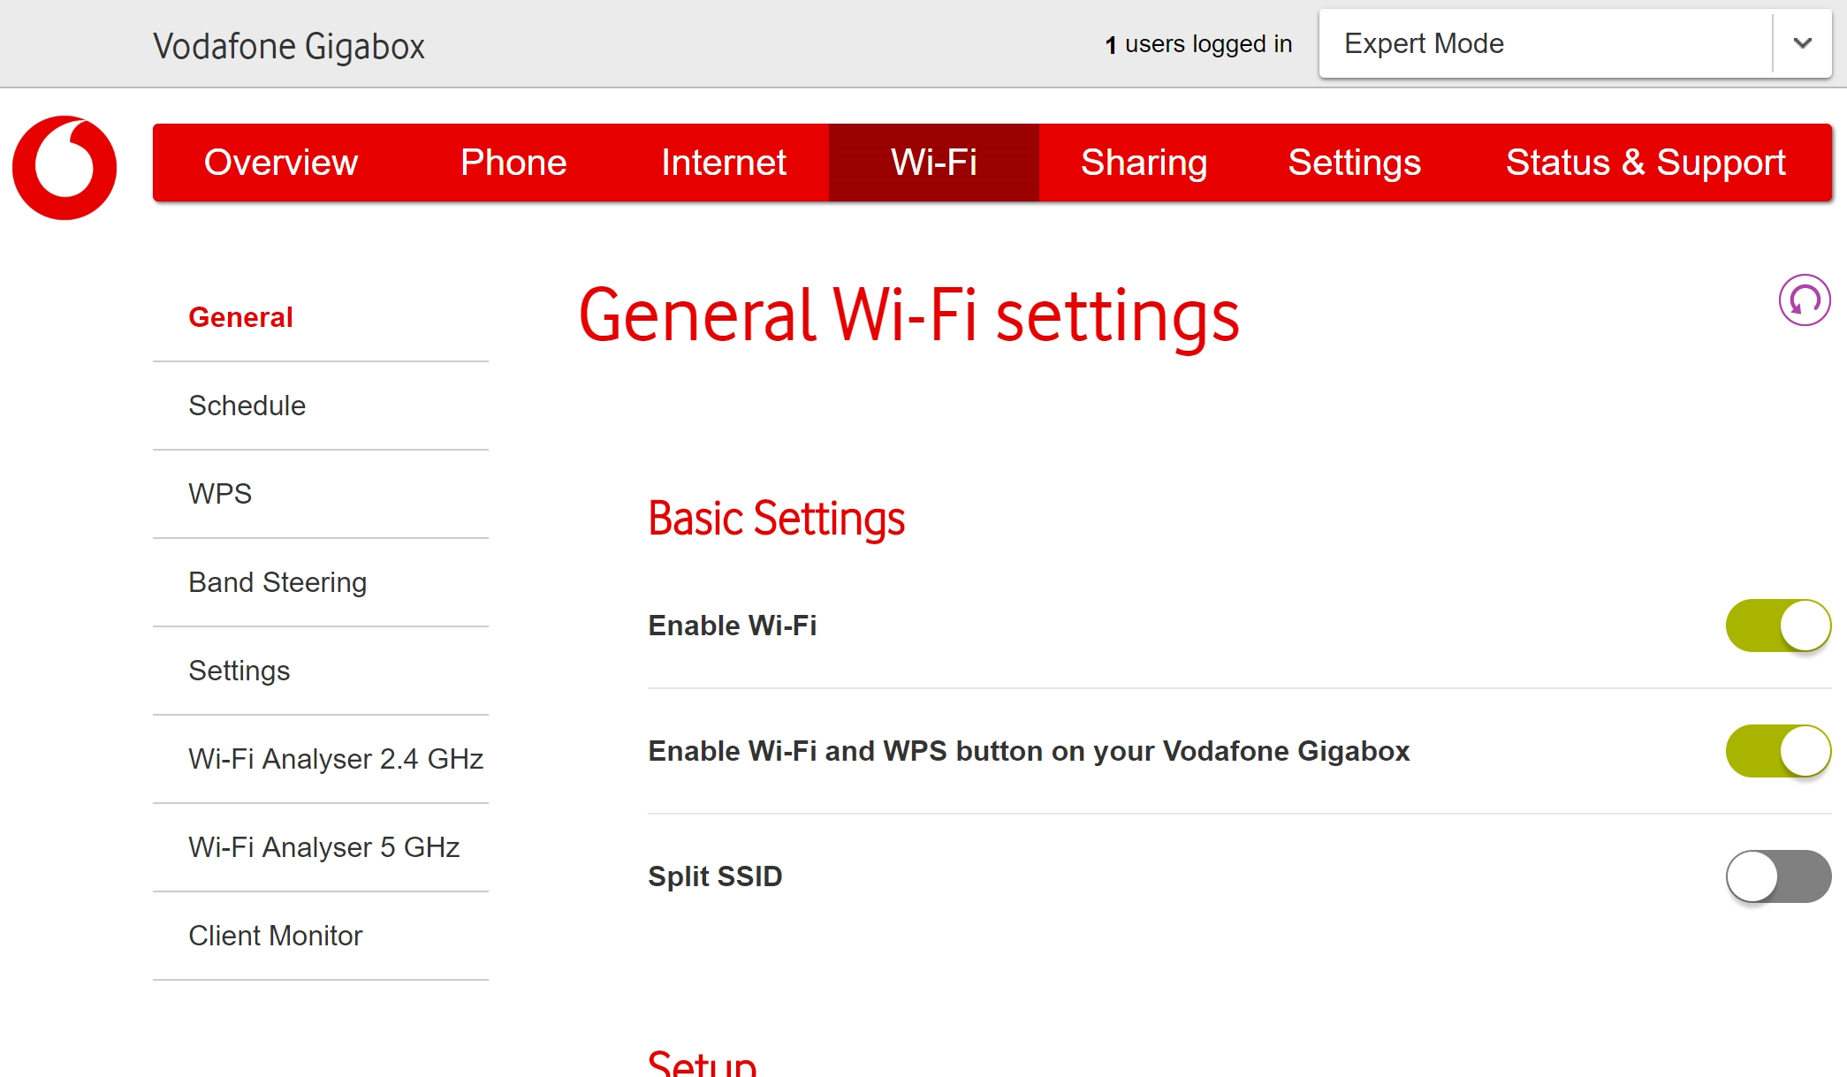Click the Vodafone logo
Screen dimensions: 1847x1077
pos(64,167)
